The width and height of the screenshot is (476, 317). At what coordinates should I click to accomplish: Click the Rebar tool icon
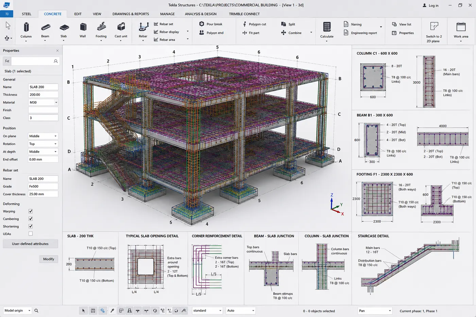coord(143,27)
